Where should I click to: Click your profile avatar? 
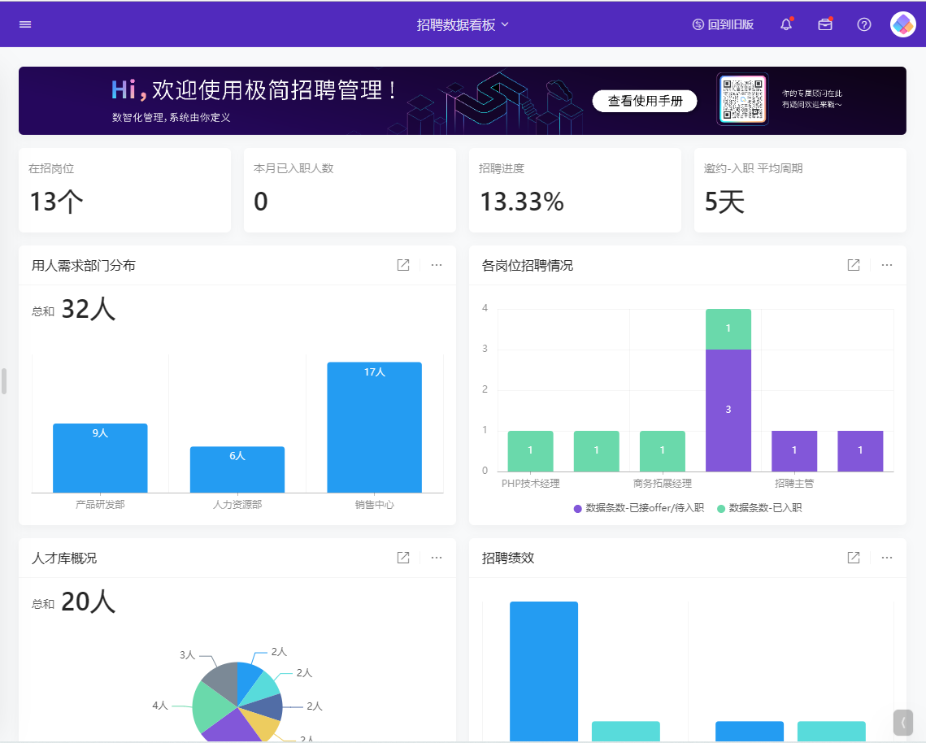coord(902,24)
